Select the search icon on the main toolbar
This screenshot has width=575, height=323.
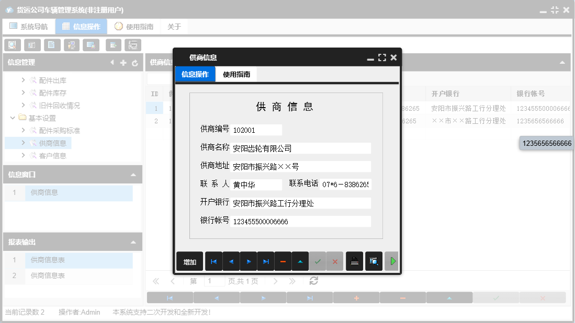click(x=12, y=45)
